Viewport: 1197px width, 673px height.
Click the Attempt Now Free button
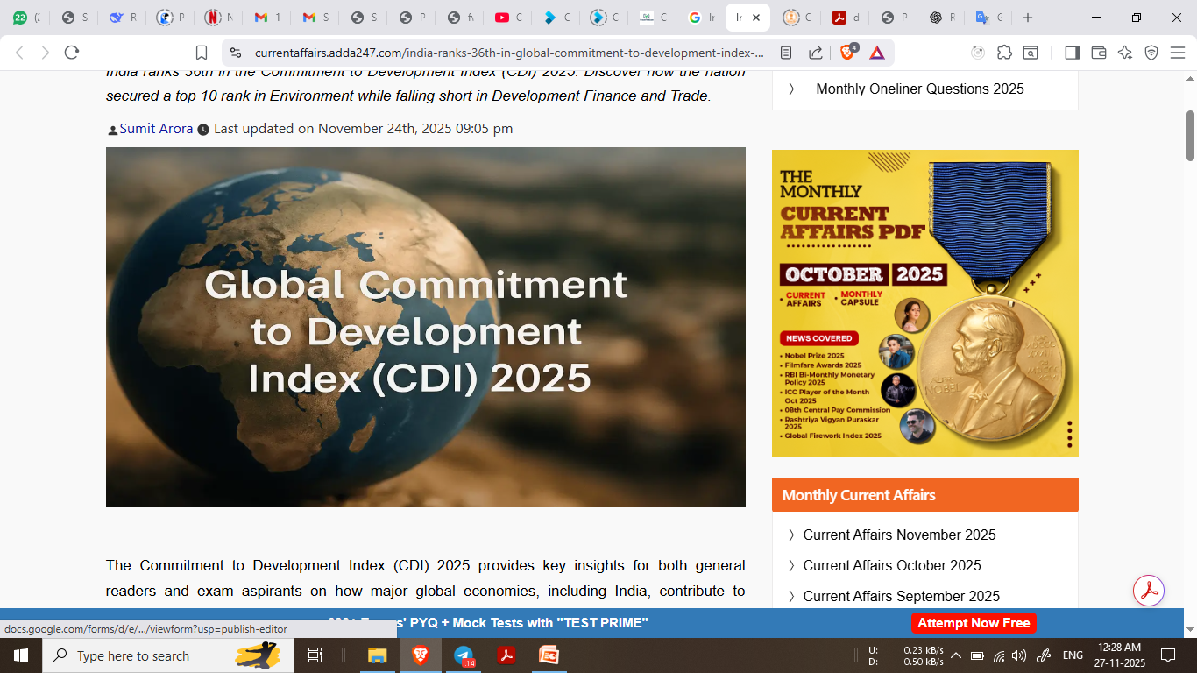point(974,623)
